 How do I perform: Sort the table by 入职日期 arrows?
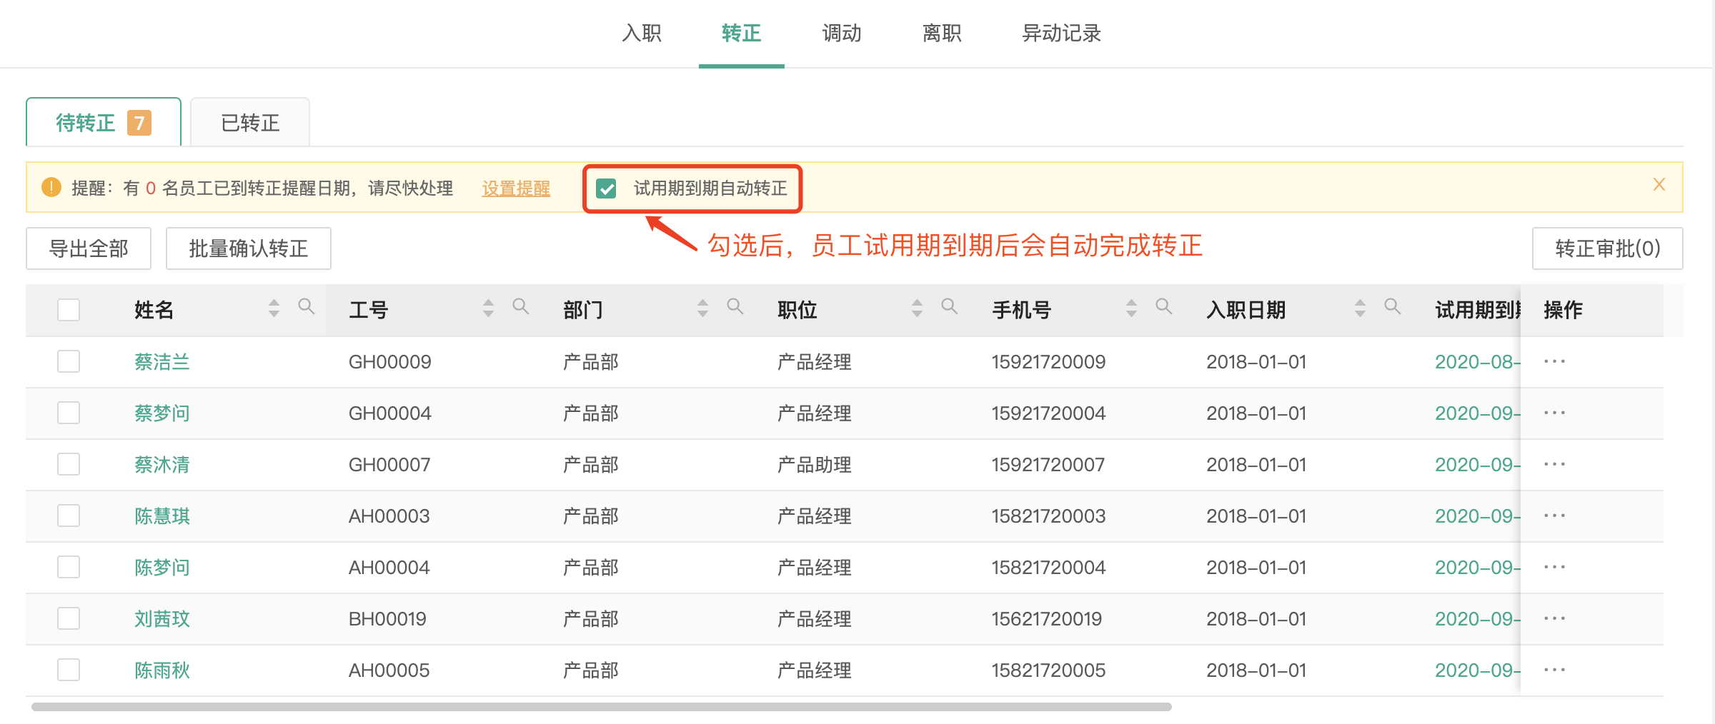click(1360, 308)
